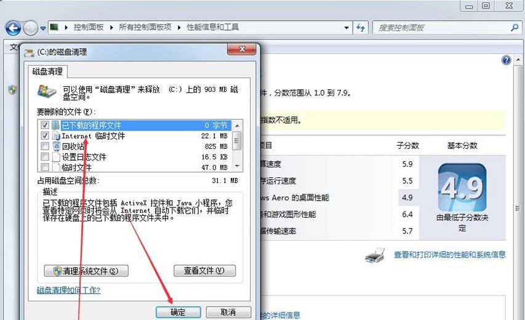The height and width of the screenshot is (320, 525).
Task: Open help via blue question mark icon
Action: (x=506, y=60)
